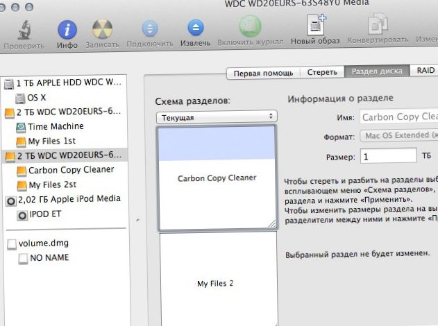Click the Проверить microscope icon

tap(24, 30)
